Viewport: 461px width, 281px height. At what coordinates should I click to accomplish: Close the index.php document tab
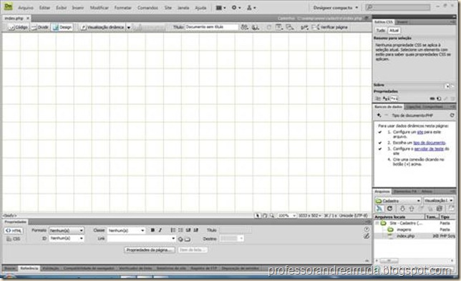click(x=28, y=18)
